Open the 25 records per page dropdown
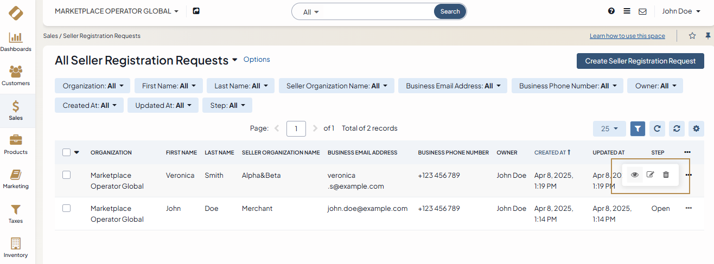 pos(609,128)
